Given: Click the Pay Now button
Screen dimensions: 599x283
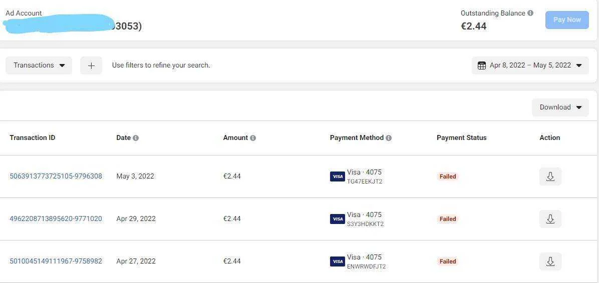Looking at the screenshot, I should (567, 20).
